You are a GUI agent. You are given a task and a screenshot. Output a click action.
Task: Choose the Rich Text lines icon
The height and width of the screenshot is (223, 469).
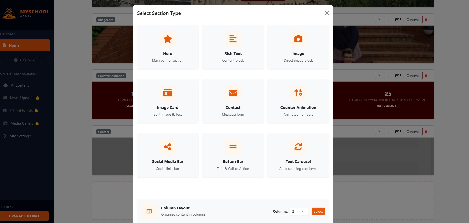(x=233, y=39)
